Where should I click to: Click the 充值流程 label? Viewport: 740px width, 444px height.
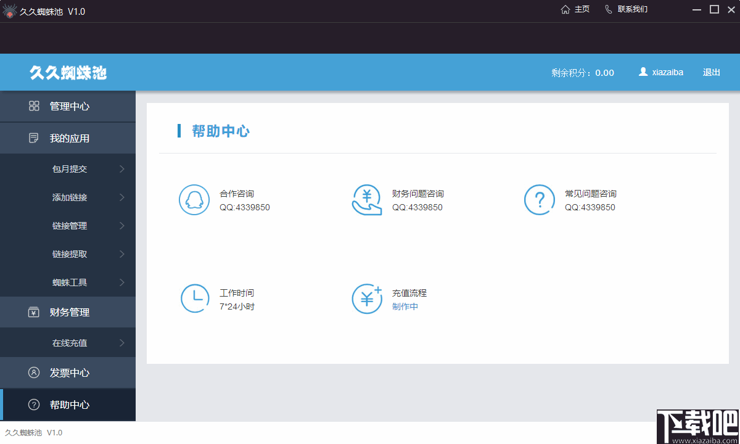[x=409, y=293]
